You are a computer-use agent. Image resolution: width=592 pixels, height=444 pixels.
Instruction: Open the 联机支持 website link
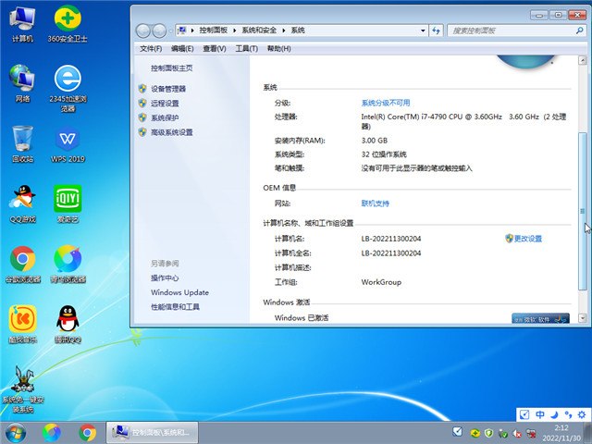click(375, 203)
